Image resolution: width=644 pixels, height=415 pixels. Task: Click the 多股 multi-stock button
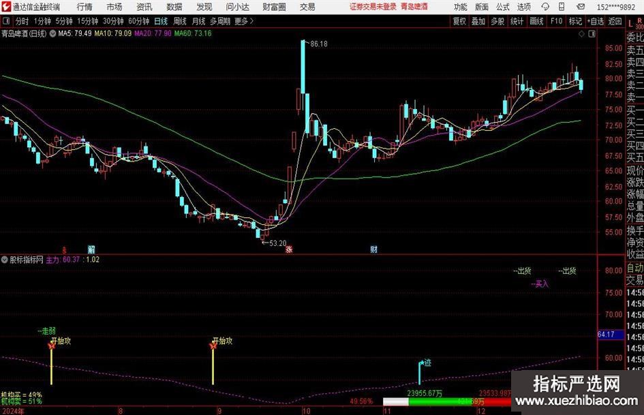497,21
